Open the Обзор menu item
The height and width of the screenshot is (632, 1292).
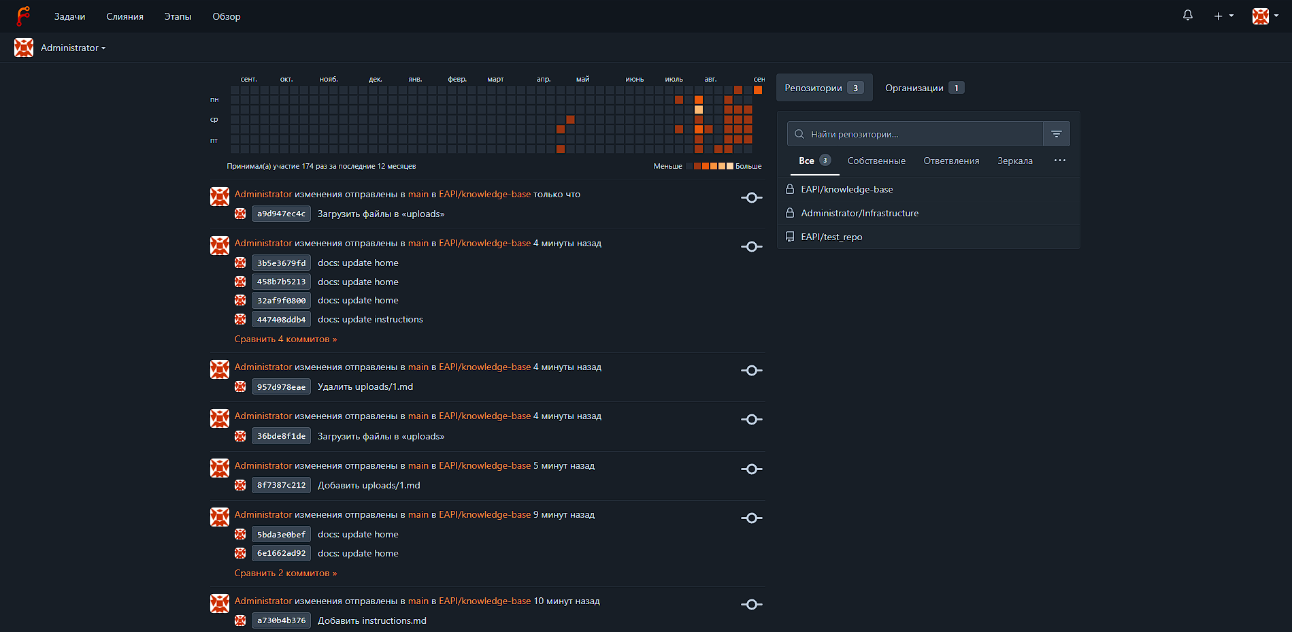227,16
